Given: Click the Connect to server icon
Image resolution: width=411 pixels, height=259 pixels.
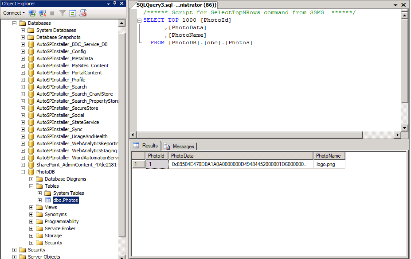Looking at the screenshot, I should click(x=32, y=13).
